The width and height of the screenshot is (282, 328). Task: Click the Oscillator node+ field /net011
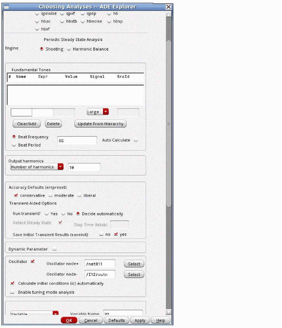[100, 263]
